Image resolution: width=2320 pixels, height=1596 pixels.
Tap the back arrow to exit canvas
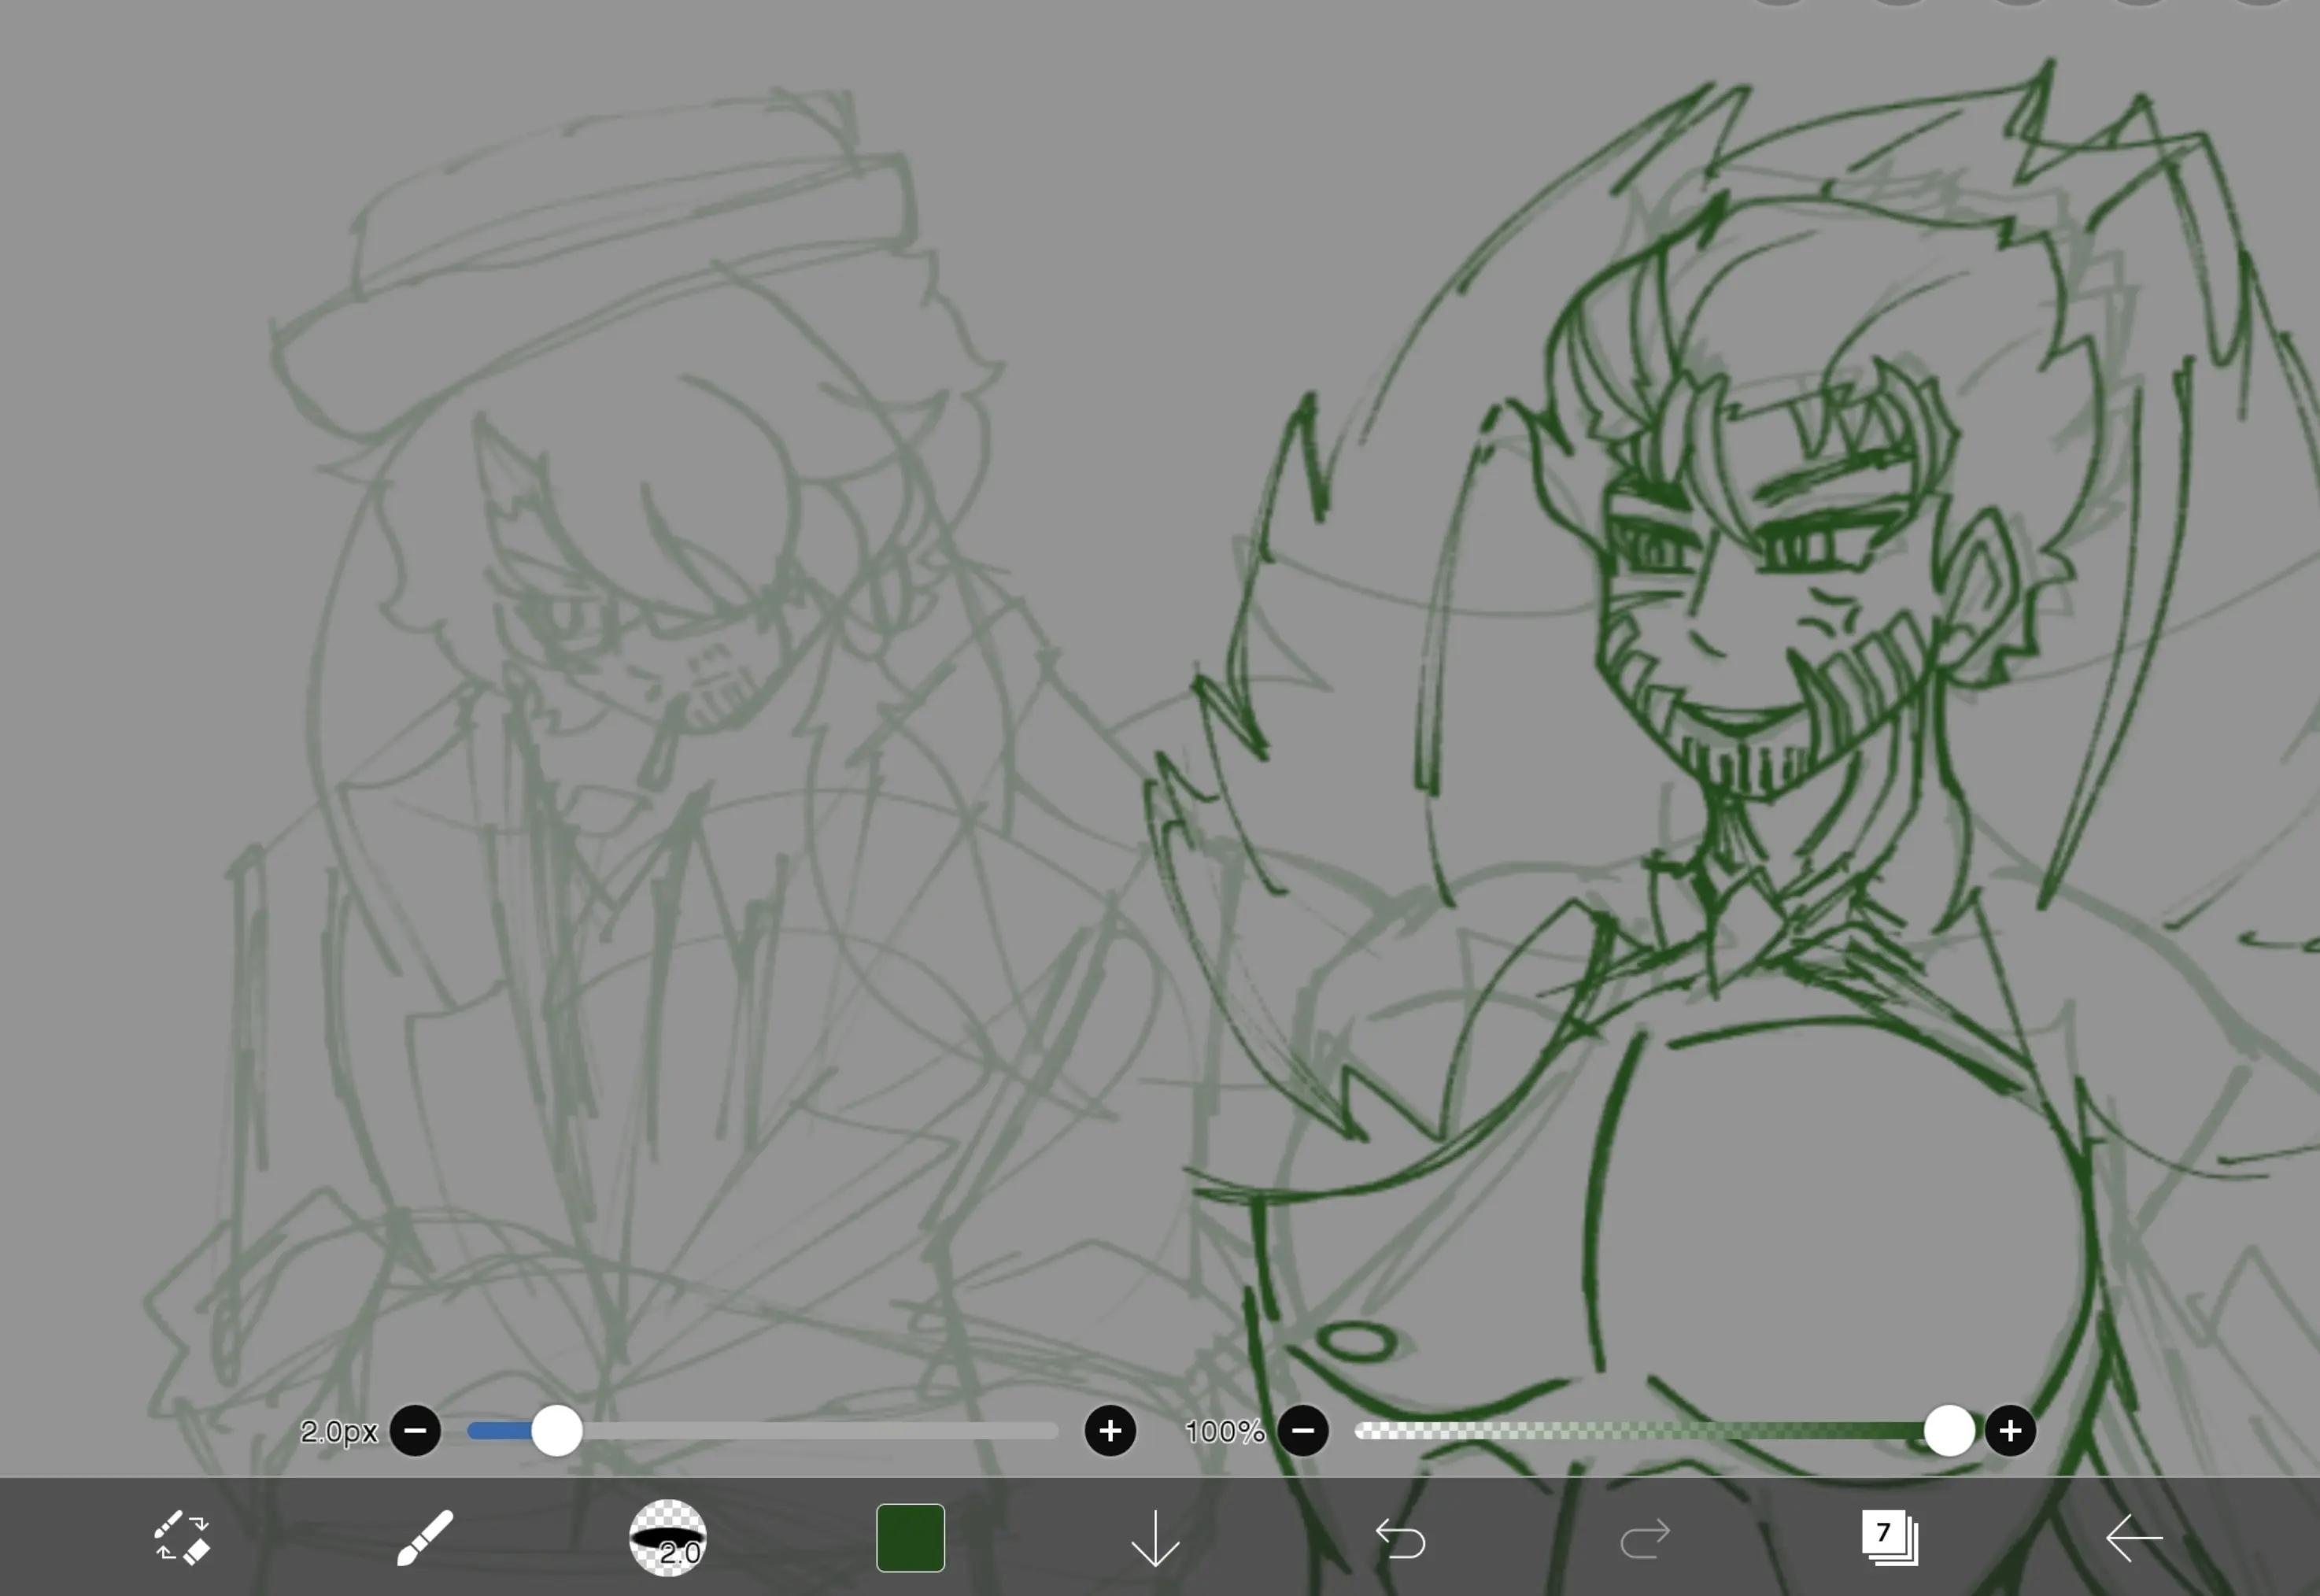coord(2134,1538)
